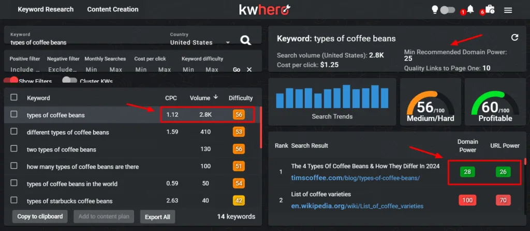Click the Monthly Searches Min field

[x=91, y=70]
